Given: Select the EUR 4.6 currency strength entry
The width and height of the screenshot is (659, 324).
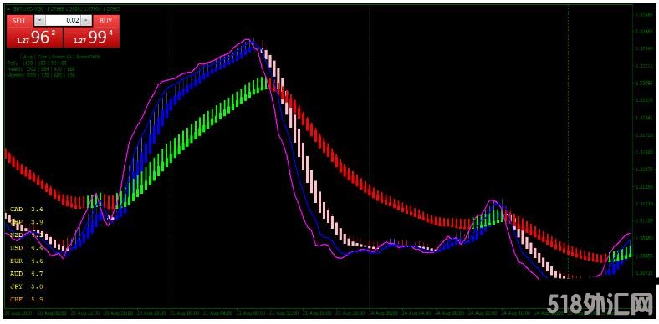Looking at the screenshot, I should (27, 261).
